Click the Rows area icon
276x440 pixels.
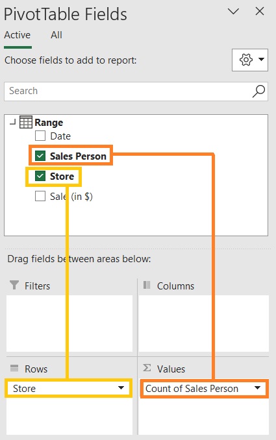pos(14,368)
